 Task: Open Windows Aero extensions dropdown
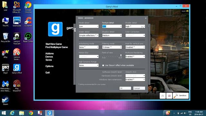pyautogui.click(x=135, y=80)
